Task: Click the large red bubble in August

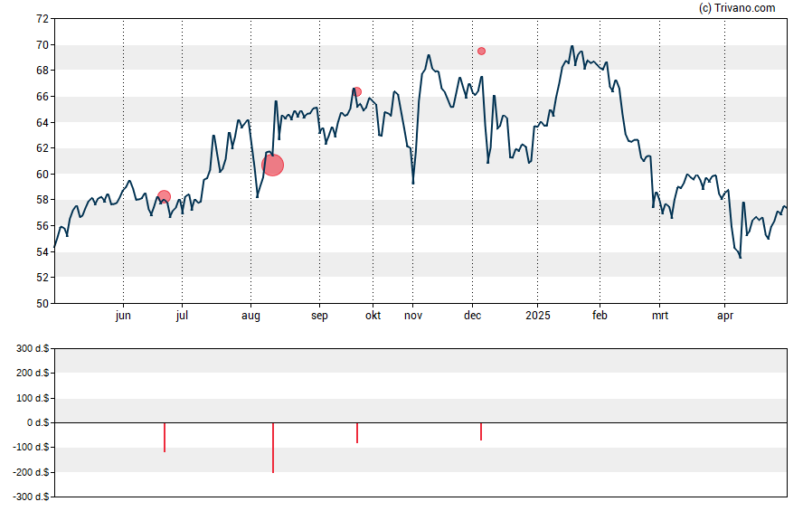Action: (272, 165)
